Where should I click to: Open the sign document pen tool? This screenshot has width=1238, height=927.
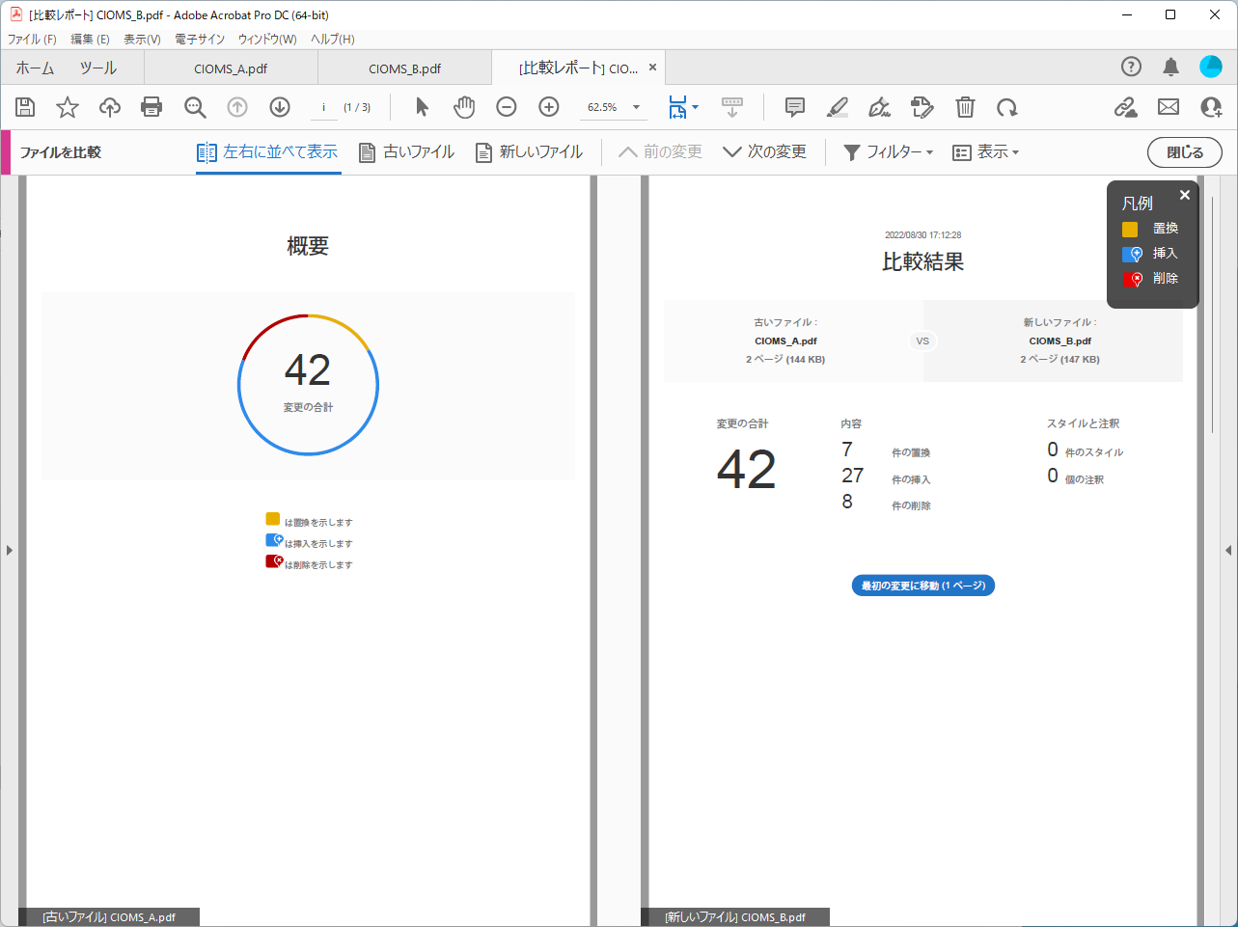pos(879,107)
